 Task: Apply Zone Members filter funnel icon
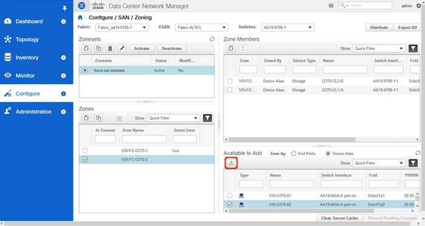[x=413, y=48]
